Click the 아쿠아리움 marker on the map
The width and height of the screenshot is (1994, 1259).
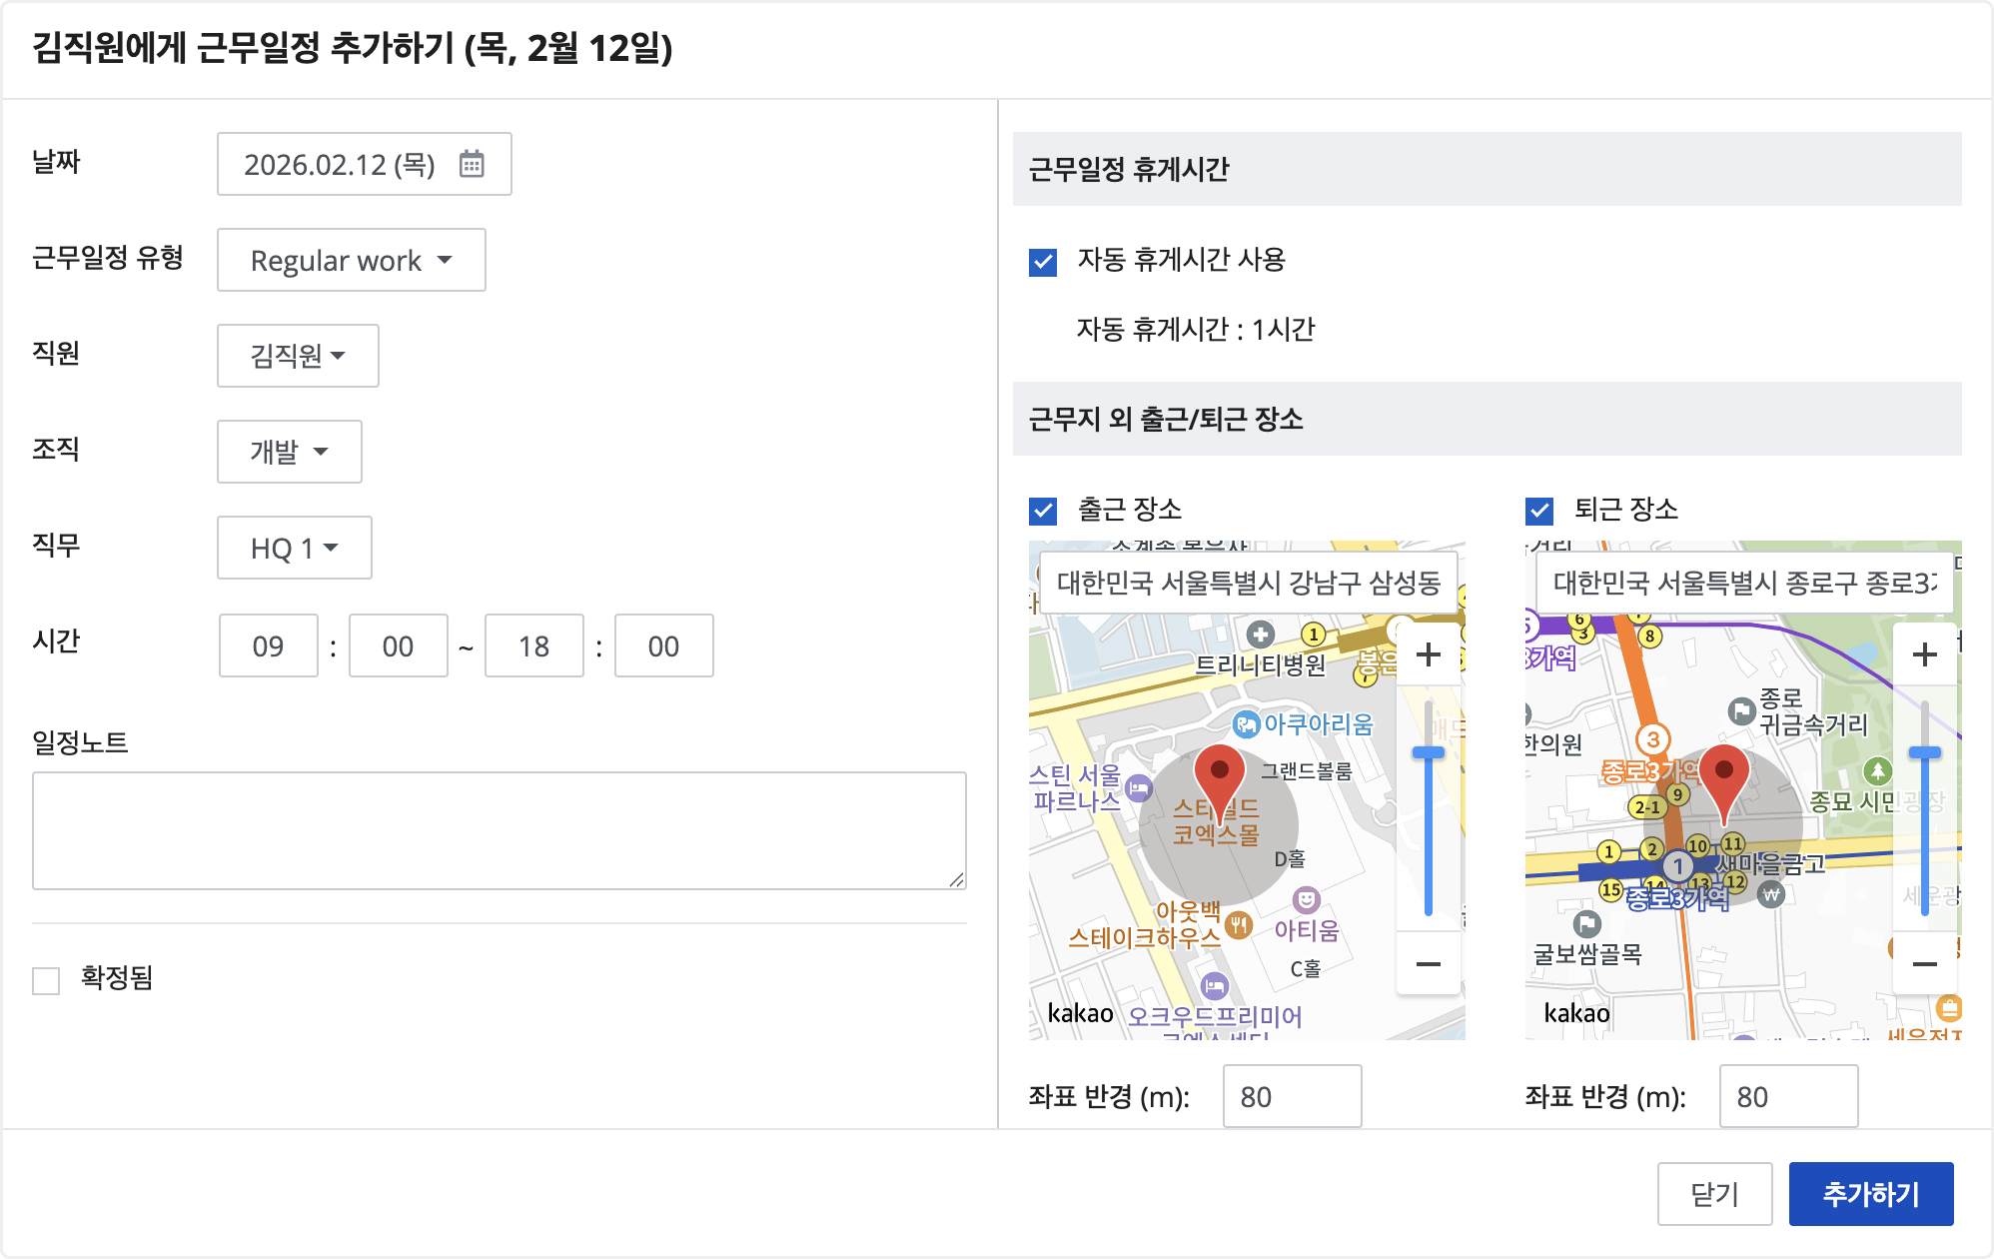[x=1246, y=724]
